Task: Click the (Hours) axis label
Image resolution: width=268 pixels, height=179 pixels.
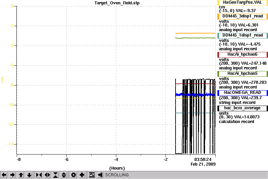Action: click(117, 168)
